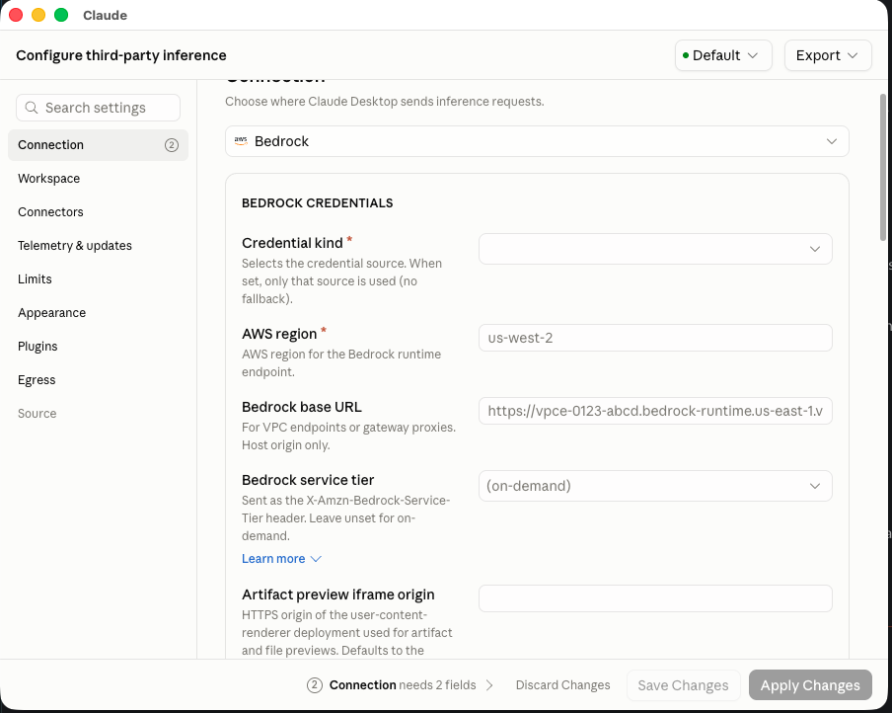
Task: Click Discard Changes
Action: (x=562, y=685)
